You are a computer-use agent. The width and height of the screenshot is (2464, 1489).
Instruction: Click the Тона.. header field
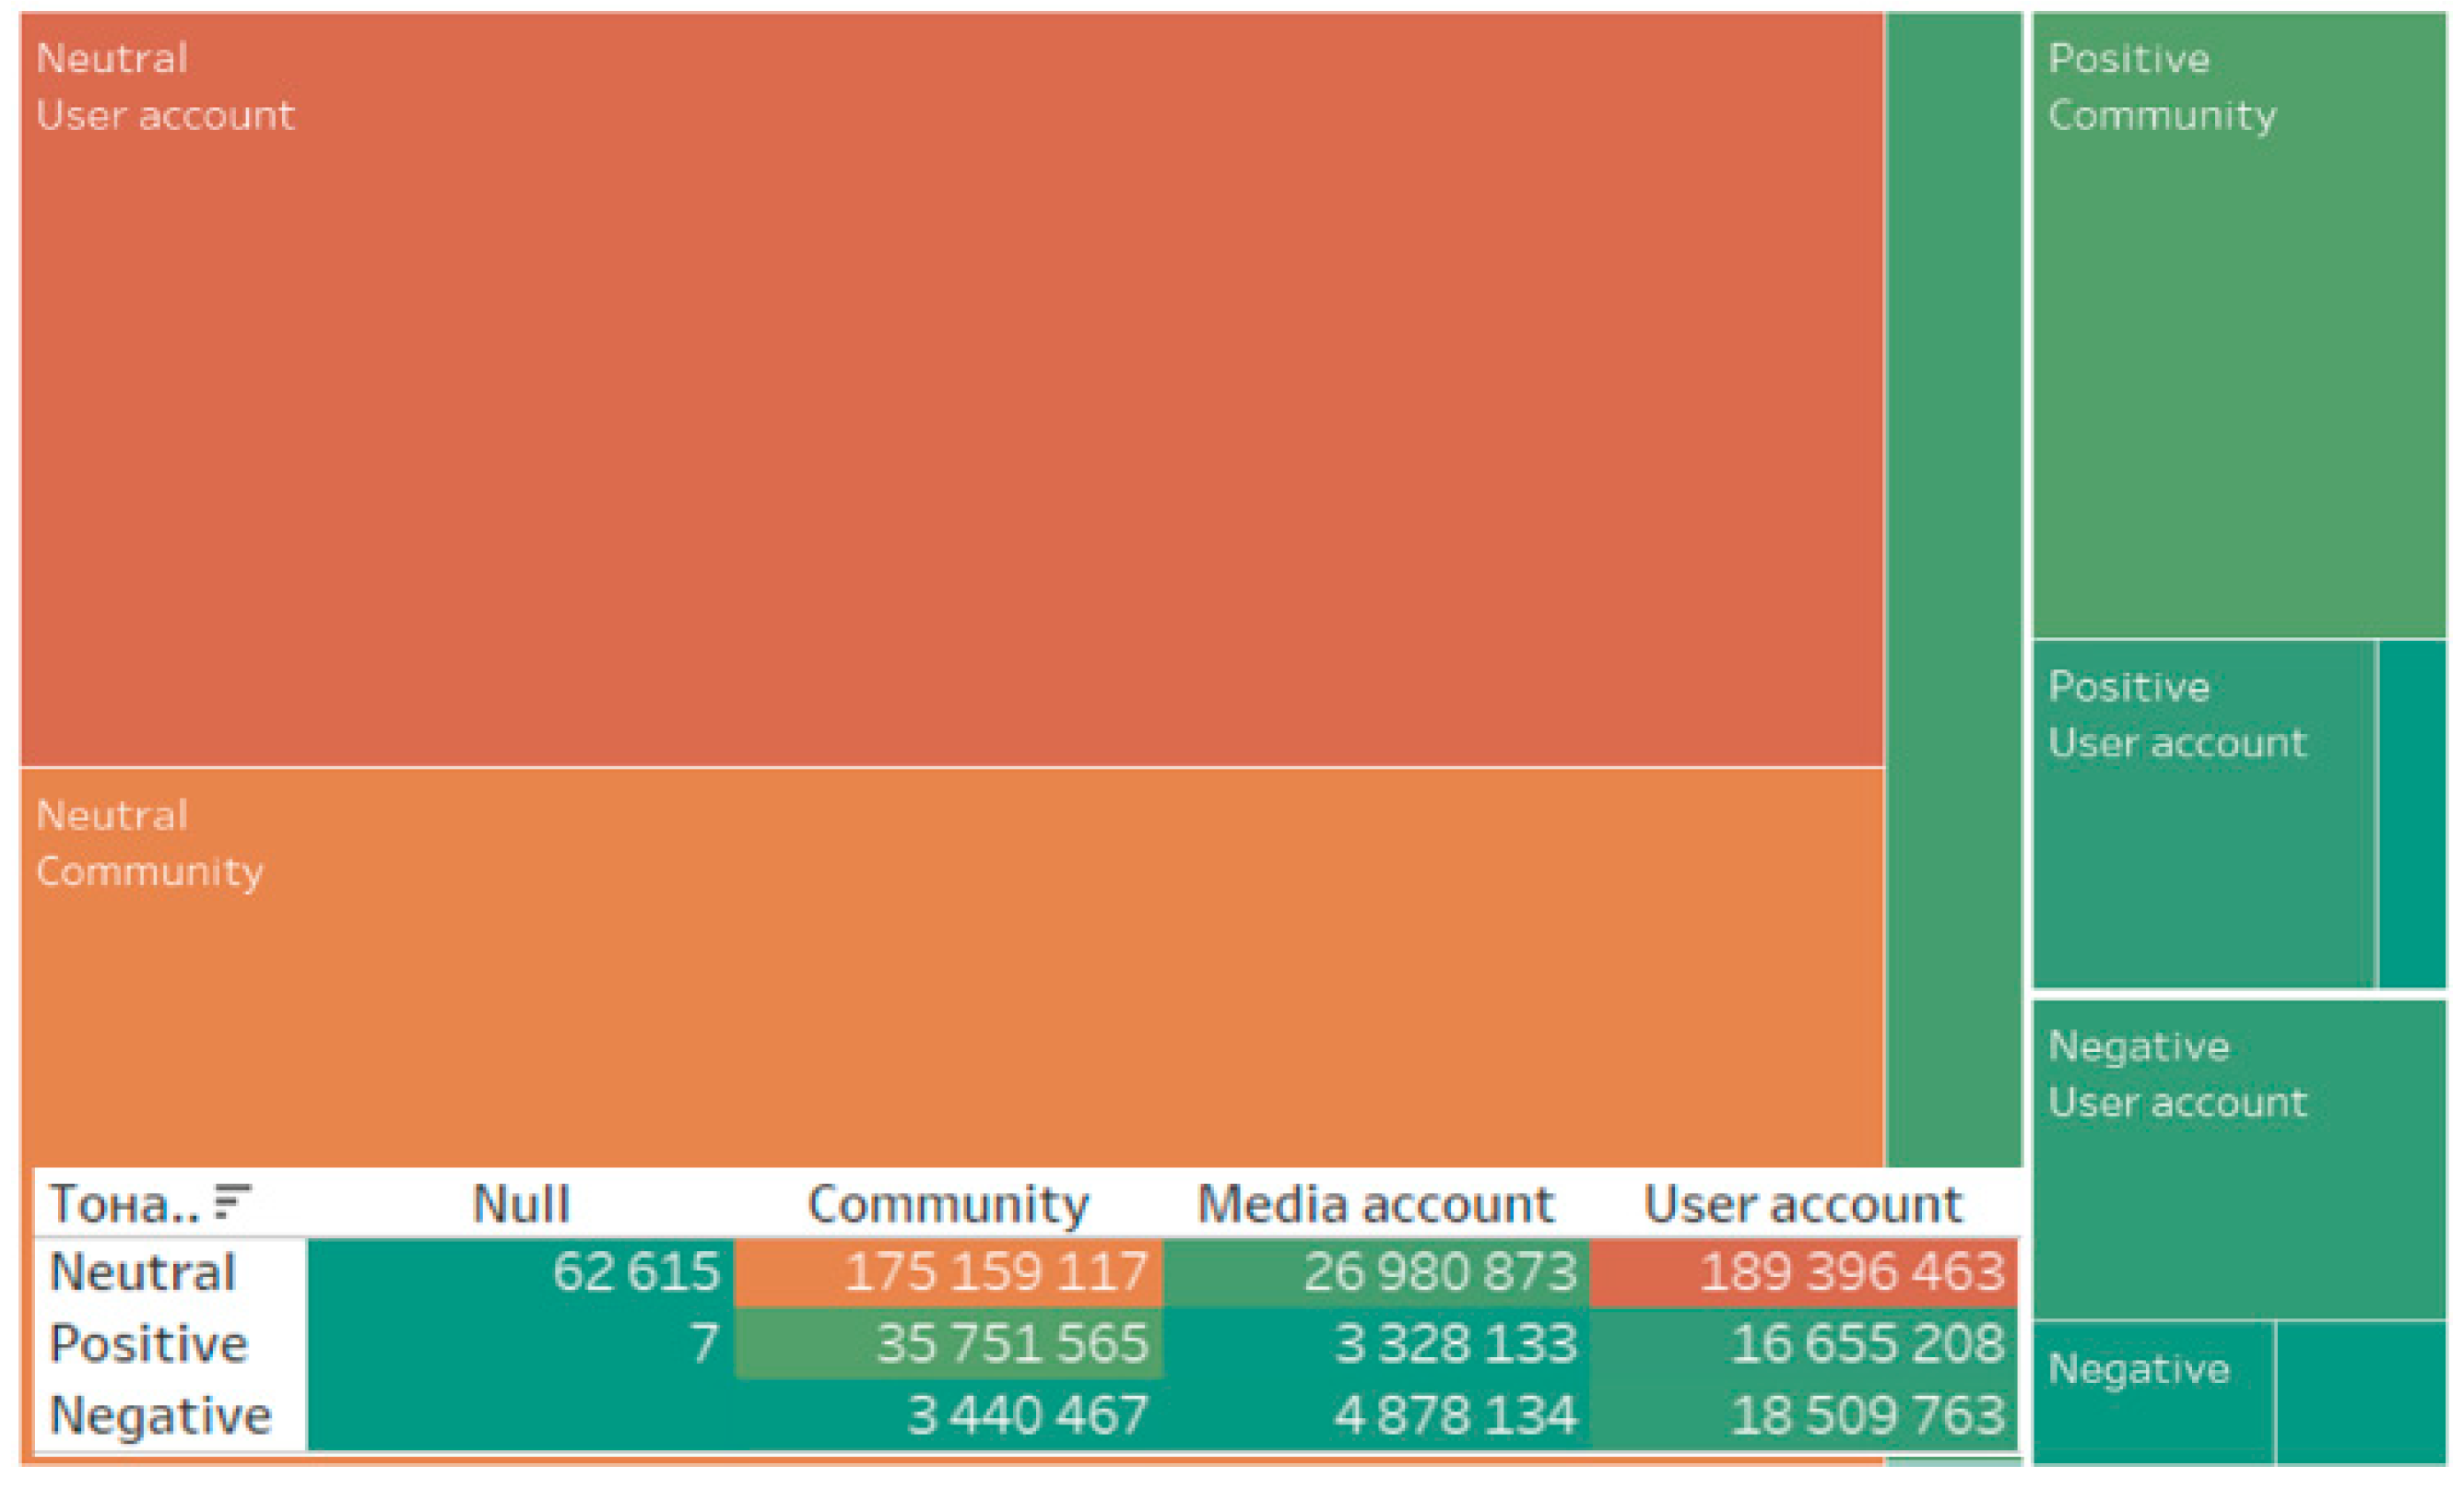[x=124, y=1203]
